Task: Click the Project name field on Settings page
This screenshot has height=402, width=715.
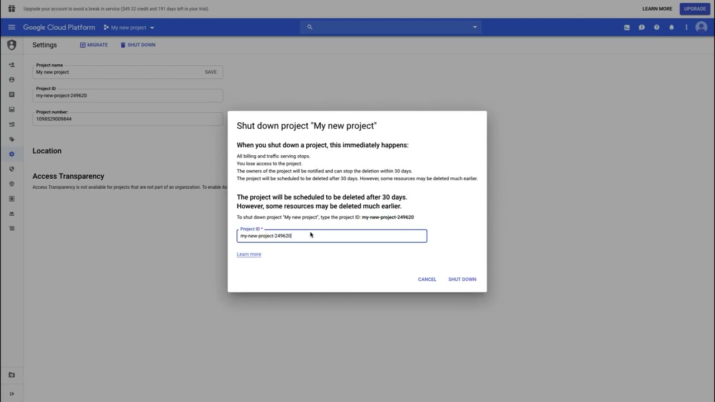Action: click(x=127, y=71)
